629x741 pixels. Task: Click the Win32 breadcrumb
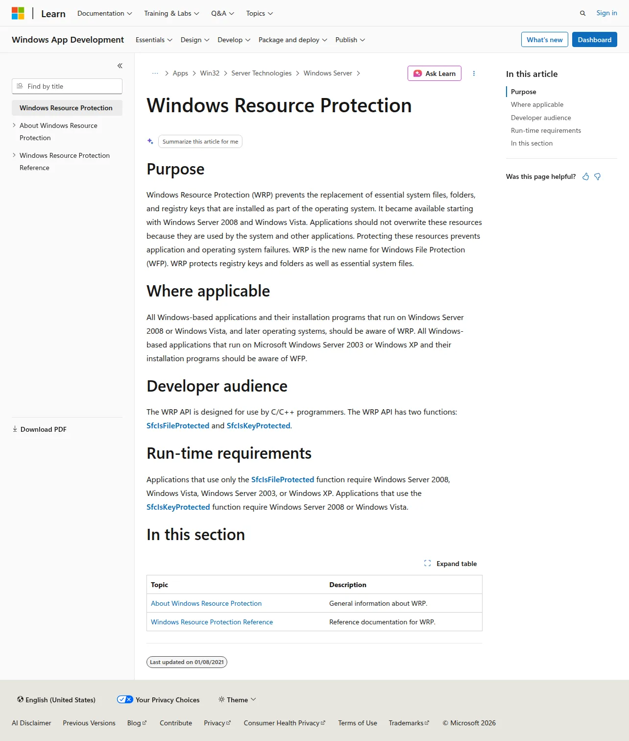210,73
